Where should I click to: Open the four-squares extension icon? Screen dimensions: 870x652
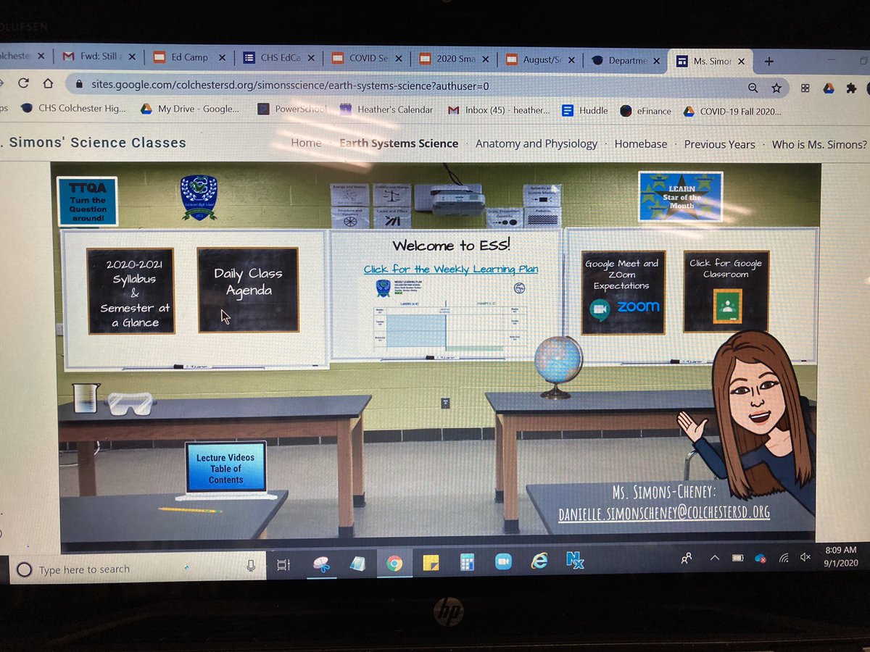click(805, 88)
